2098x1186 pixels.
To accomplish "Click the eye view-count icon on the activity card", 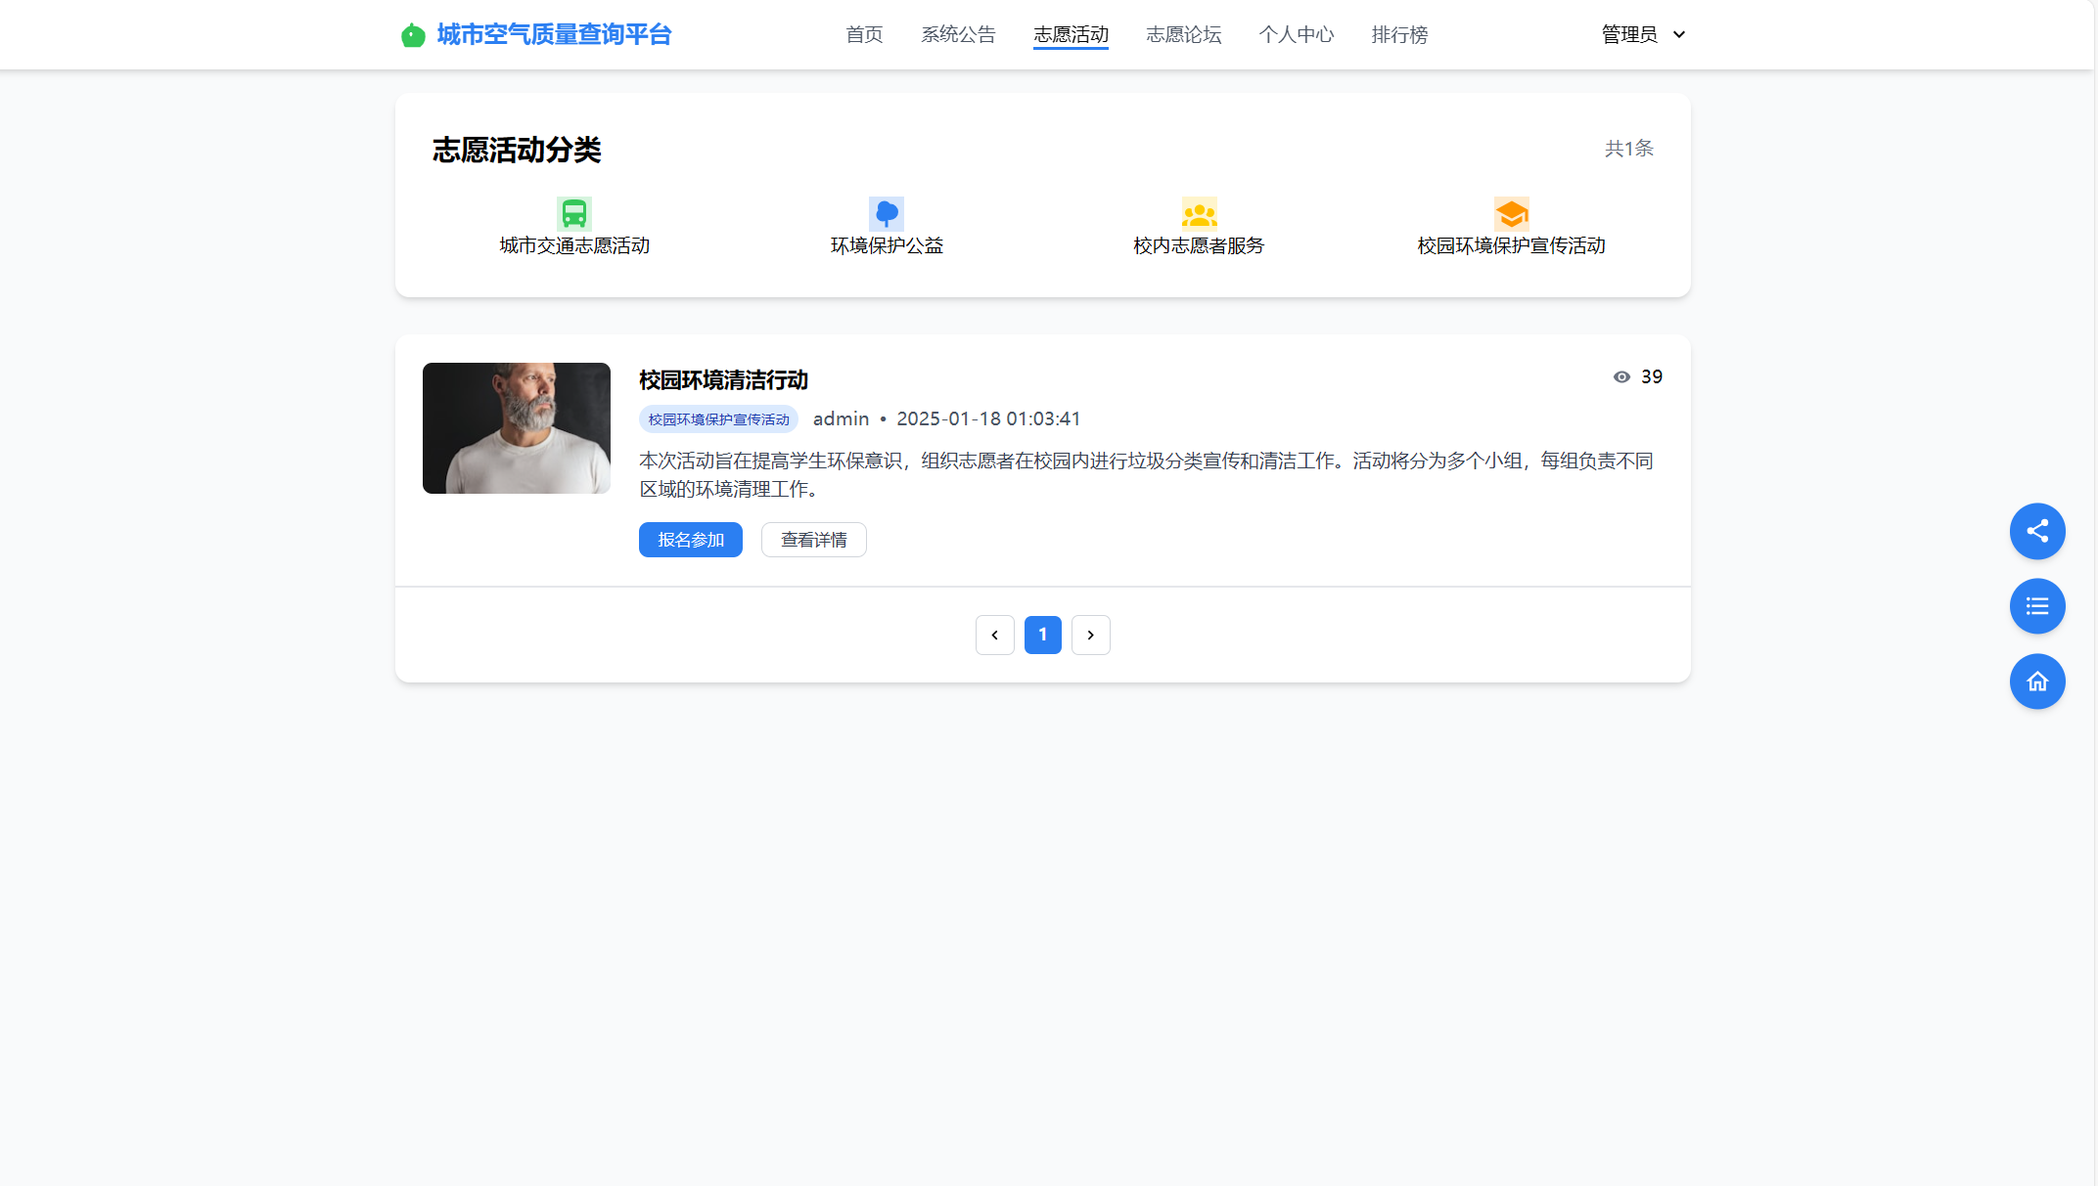I will point(1622,376).
